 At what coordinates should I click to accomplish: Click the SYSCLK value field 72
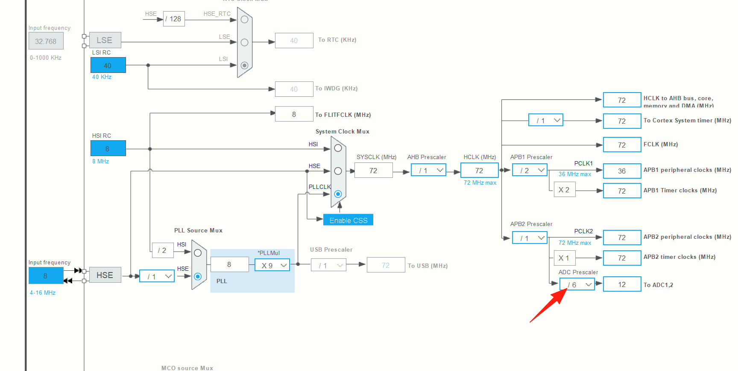point(373,171)
